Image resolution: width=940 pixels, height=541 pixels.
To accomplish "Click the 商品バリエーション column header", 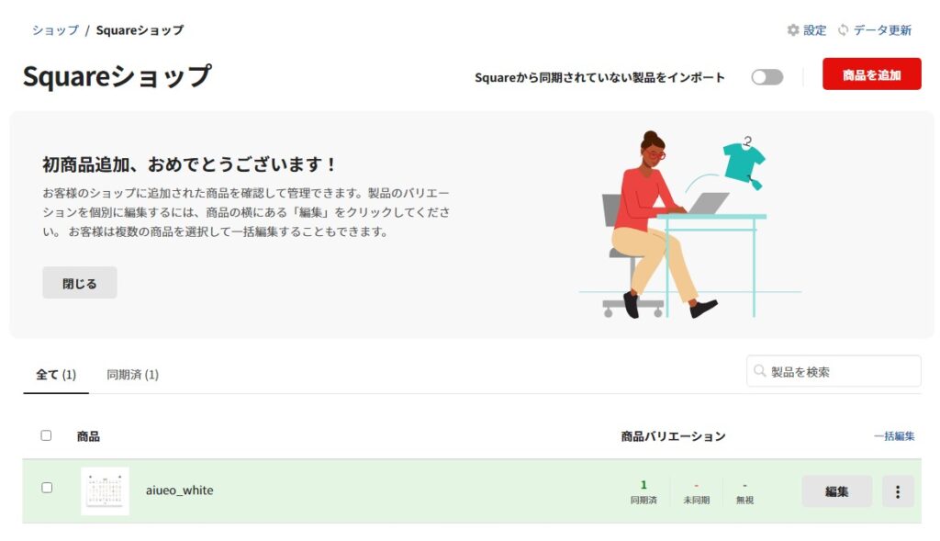I will click(673, 436).
